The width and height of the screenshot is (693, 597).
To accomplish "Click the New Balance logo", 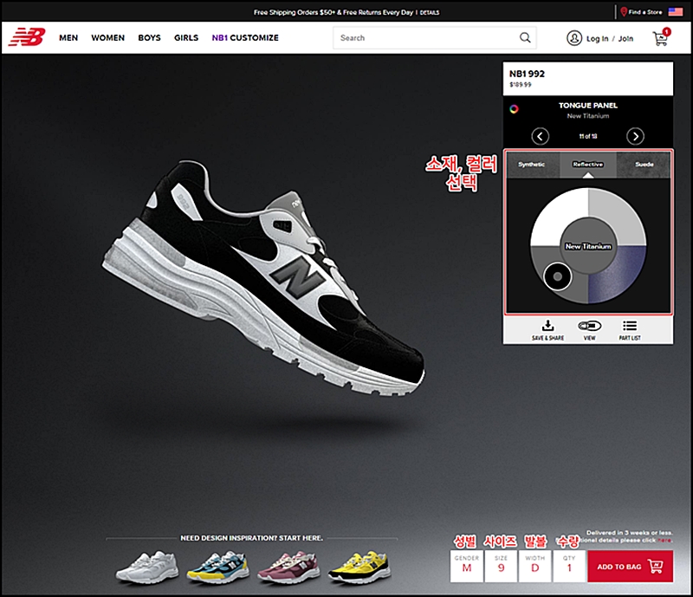I will tap(27, 37).
